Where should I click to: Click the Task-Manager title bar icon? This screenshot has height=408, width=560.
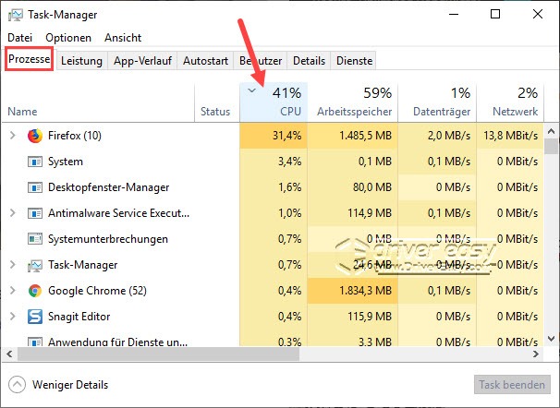(16, 15)
